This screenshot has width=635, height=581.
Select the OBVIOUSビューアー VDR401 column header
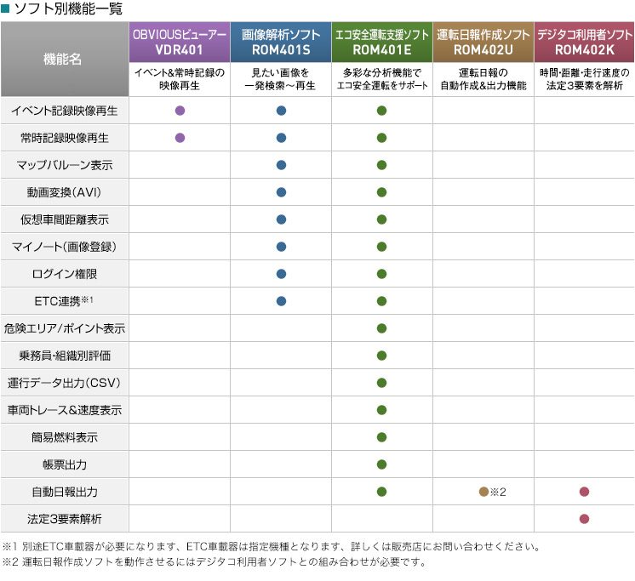(180, 42)
